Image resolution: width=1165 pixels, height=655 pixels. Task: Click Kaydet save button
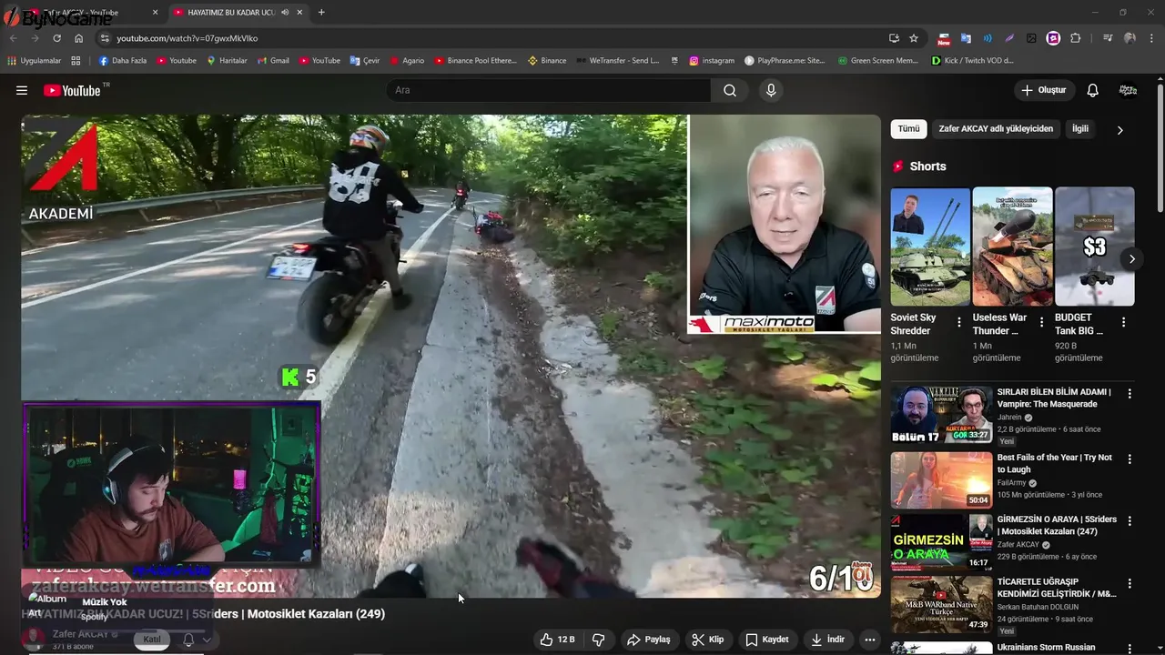(x=767, y=640)
